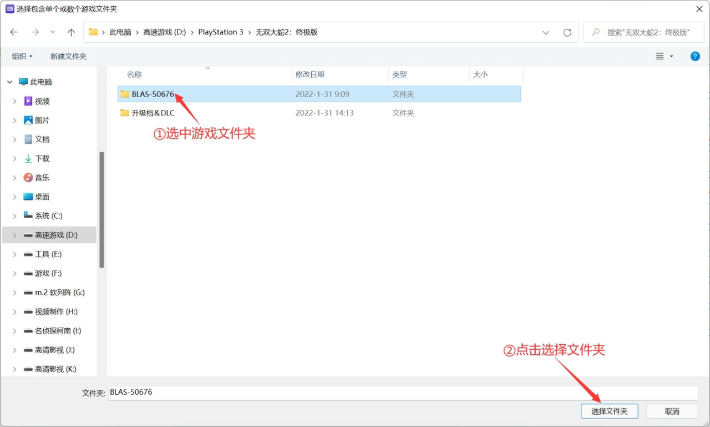
Task: Open 音乐 in the sidebar
Action: click(x=42, y=178)
